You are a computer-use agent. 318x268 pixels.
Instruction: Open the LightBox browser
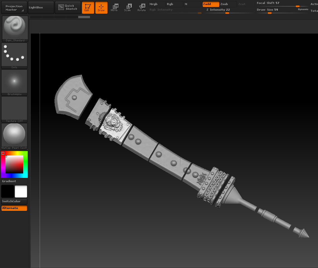coord(41,7)
